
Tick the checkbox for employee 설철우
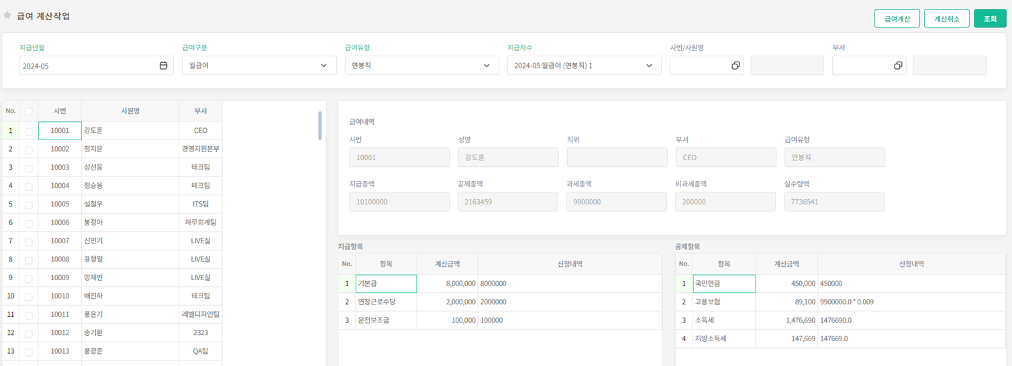(x=28, y=204)
